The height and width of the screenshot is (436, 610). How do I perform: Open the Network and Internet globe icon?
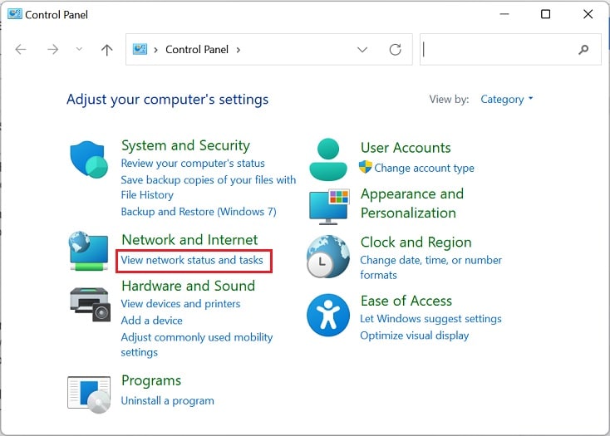89,251
